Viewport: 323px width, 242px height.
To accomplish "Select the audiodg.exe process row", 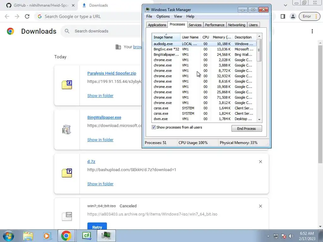I will pos(204,44).
